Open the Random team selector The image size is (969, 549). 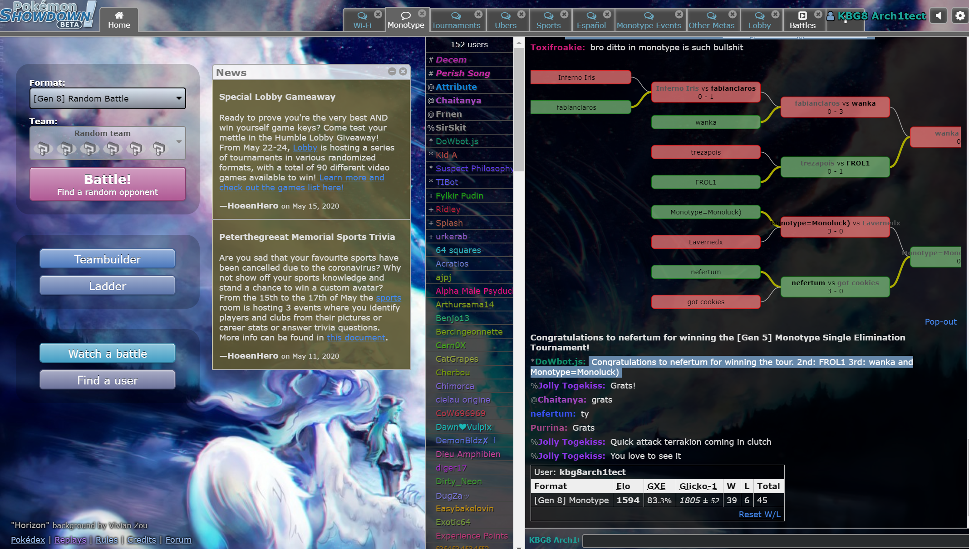(108, 143)
